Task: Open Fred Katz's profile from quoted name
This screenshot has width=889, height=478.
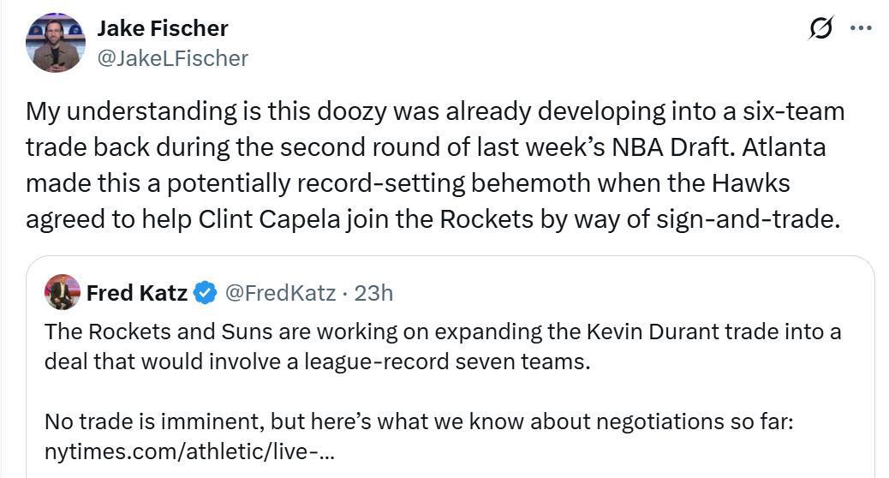Action: pos(137,293)
